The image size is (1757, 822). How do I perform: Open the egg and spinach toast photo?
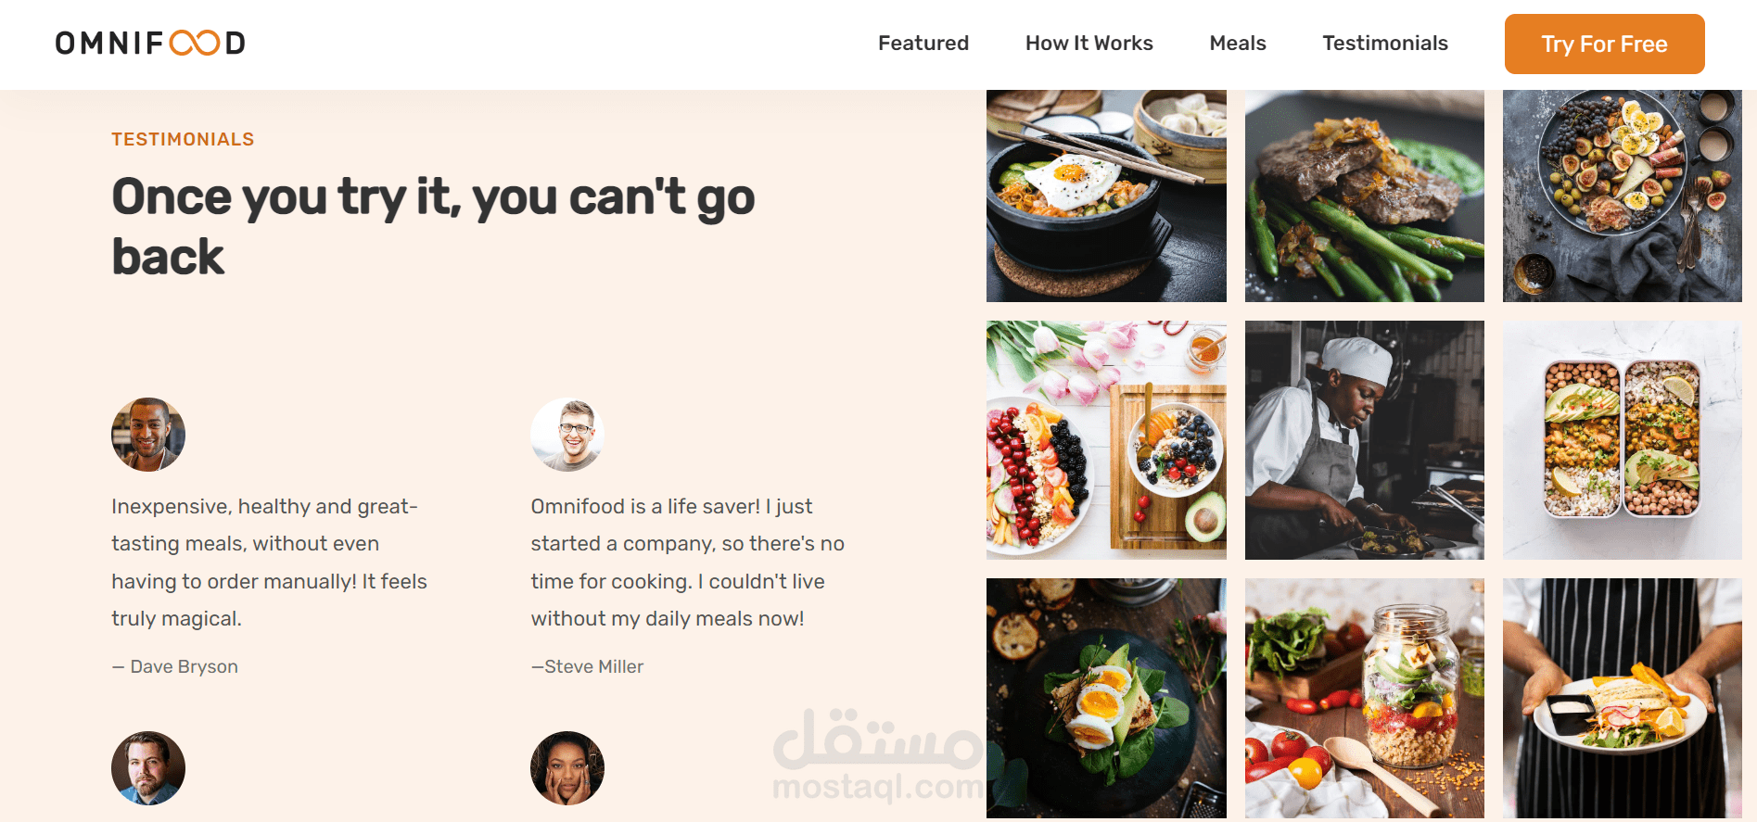pyautogui.click(x=1106, y=698)
